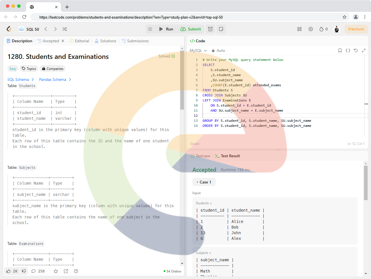Open the notes icon in toolbar
The height and width of the screenshot is (279, 371).
(221, 29)
